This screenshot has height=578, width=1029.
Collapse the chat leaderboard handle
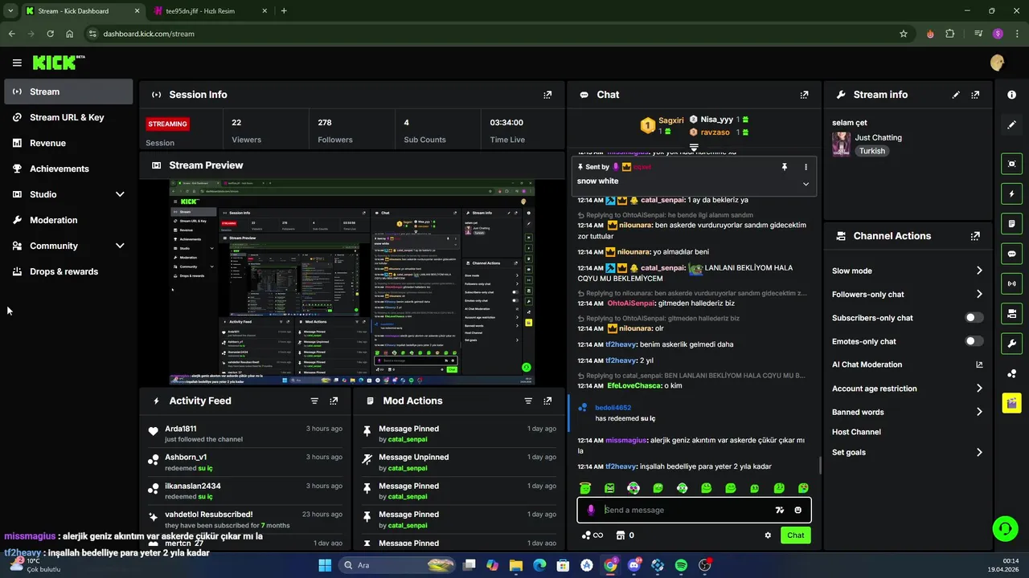click(x=694, y=148)
